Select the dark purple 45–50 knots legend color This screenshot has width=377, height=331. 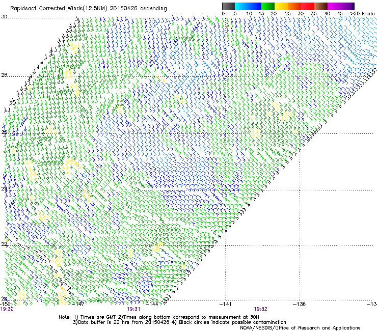click(347, 6)
